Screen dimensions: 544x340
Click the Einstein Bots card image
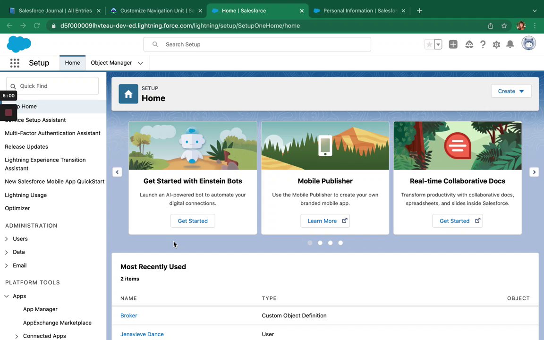[193, 146]
